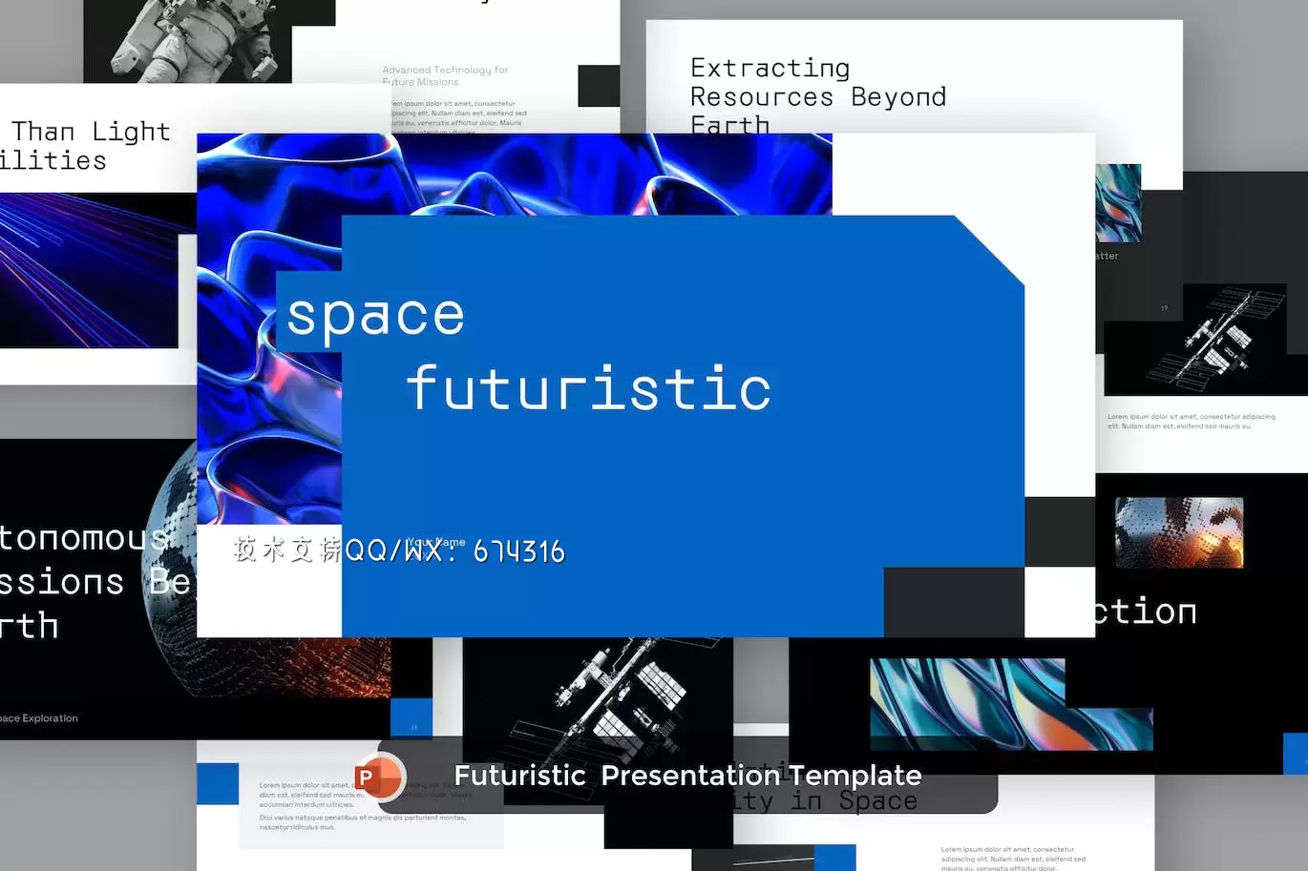
Task: Select the 'Advanced Technology for Future Missions' subtitle
Action: pos(445,75)
